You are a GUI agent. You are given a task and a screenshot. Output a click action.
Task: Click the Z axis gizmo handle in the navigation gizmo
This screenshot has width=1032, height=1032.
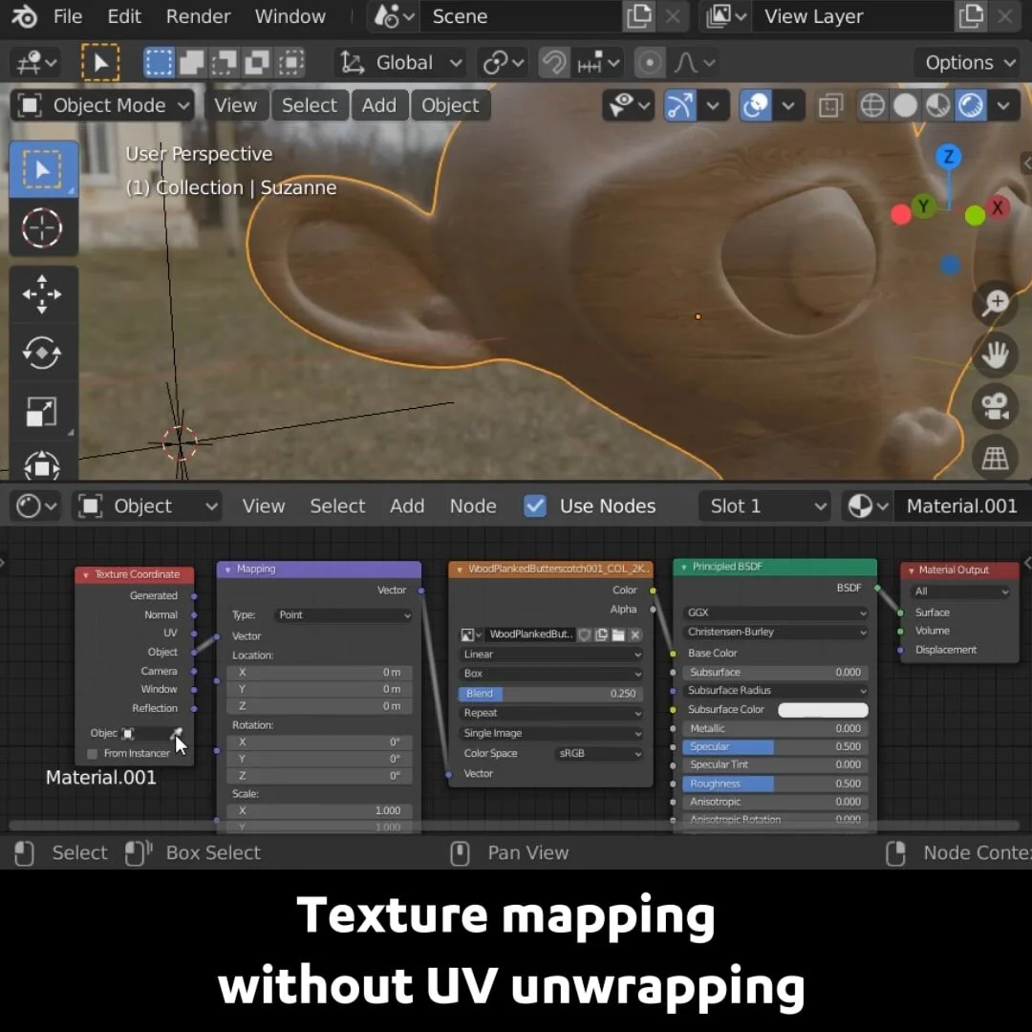[x=948, y=156]
